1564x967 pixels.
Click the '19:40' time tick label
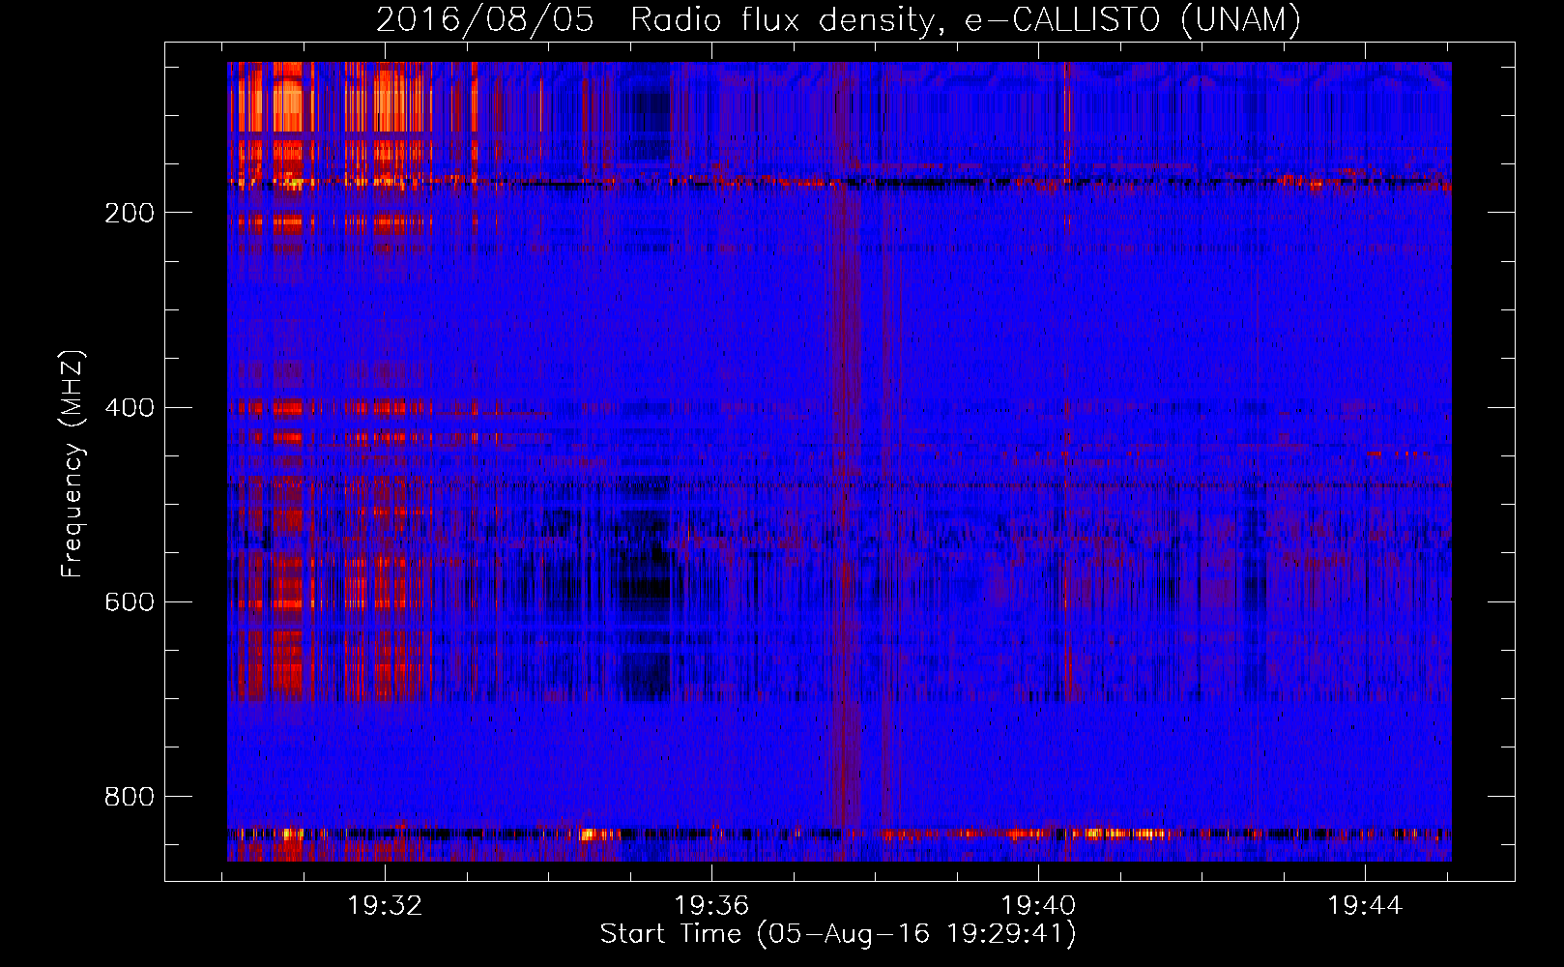pyautogui.click(x=1038, y=906)
